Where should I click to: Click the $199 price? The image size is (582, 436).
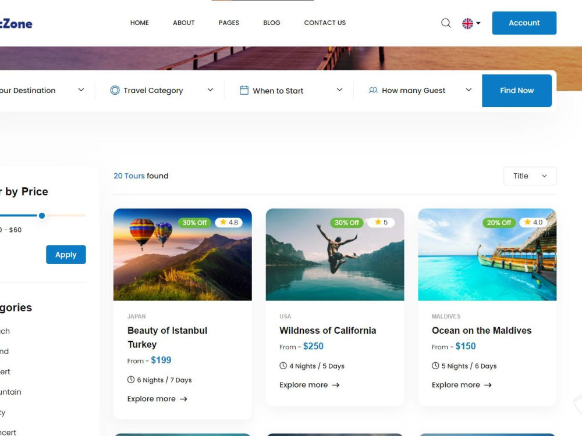pyautogui.click(x=161, y=360)
